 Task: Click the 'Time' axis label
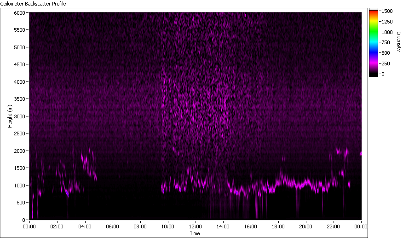click(x=195, y=233)
